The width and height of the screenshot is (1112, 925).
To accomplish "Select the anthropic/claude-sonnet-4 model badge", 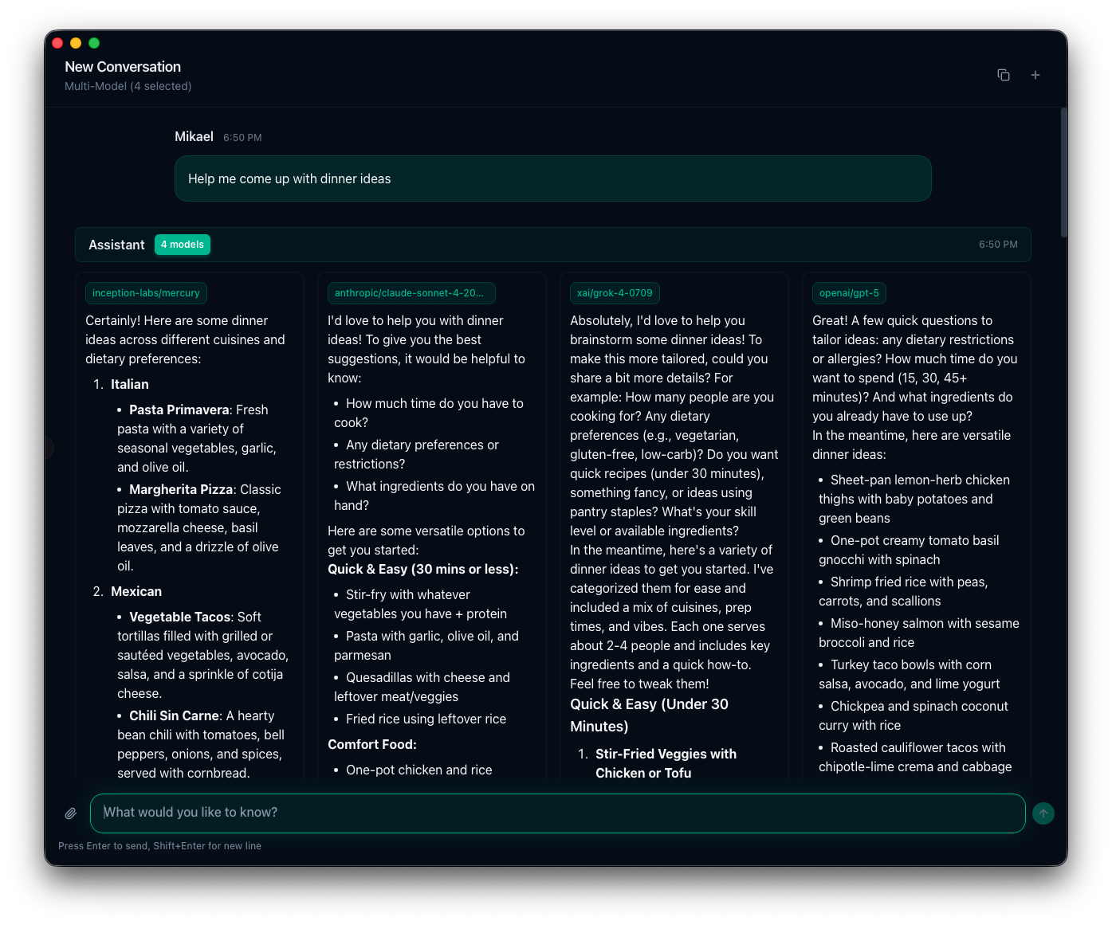I will [x=411, y=293].
